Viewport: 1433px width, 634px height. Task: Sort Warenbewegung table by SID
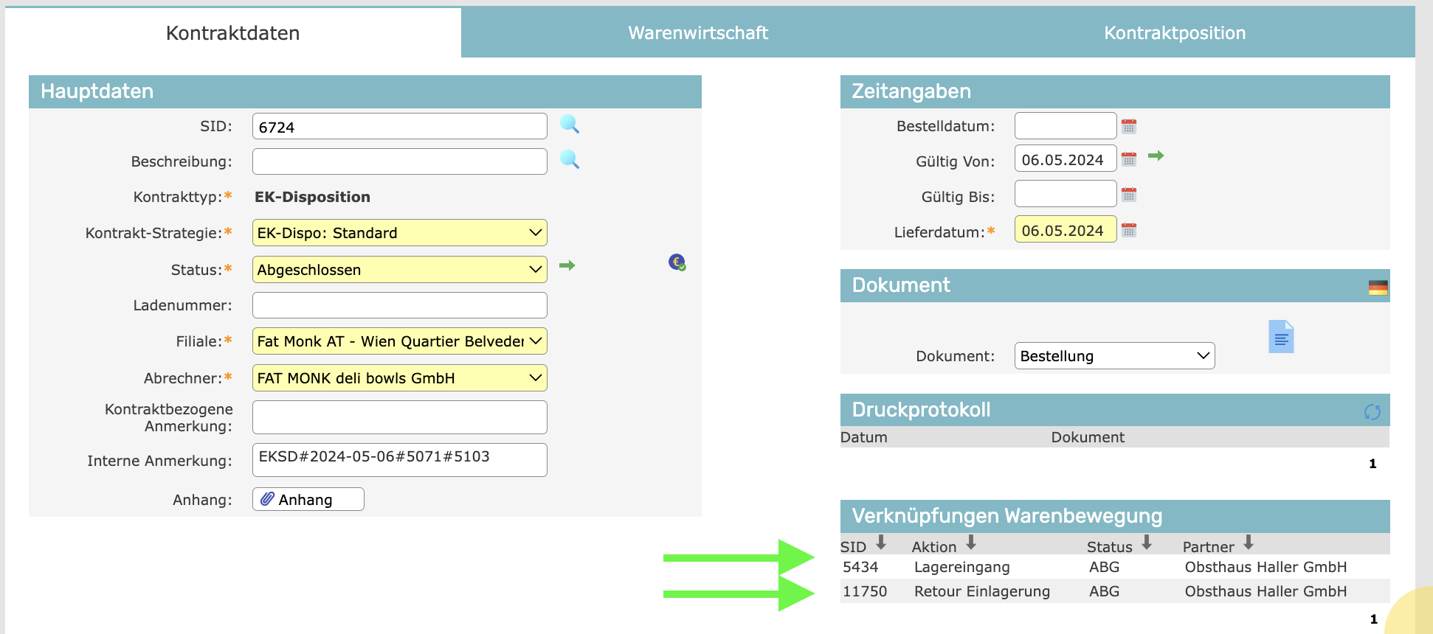tap(880, 544)
